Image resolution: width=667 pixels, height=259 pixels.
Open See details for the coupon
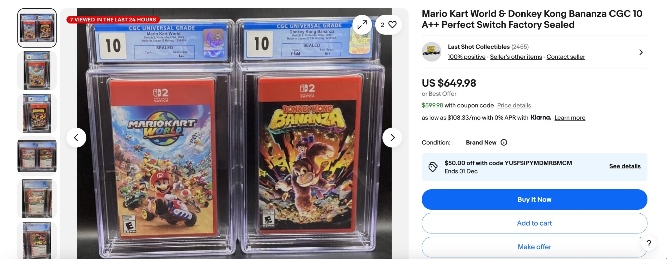pyautogui.click(x=625, y=166)
